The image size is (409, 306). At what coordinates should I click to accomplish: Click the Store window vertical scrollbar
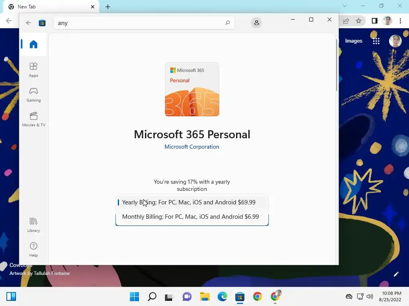pyautogui.click(x=337, y=65)
